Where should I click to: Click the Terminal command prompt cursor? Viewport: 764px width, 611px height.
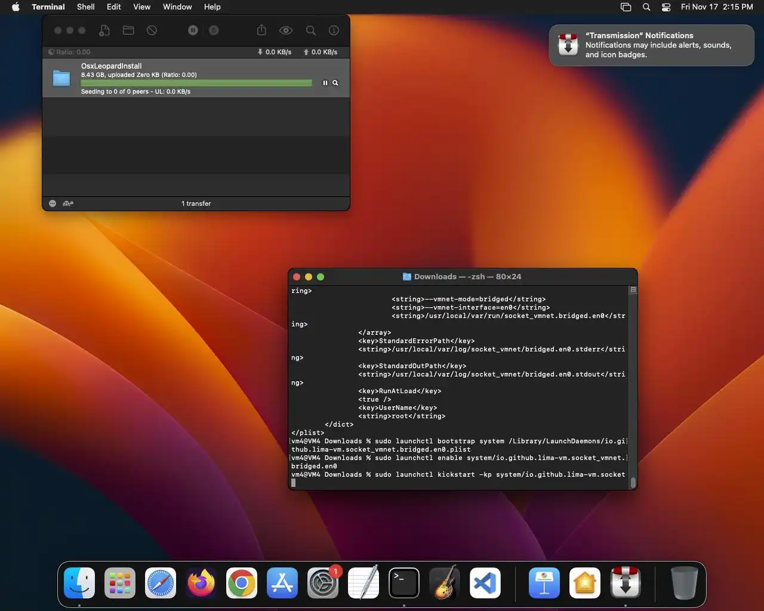point(293,483)
